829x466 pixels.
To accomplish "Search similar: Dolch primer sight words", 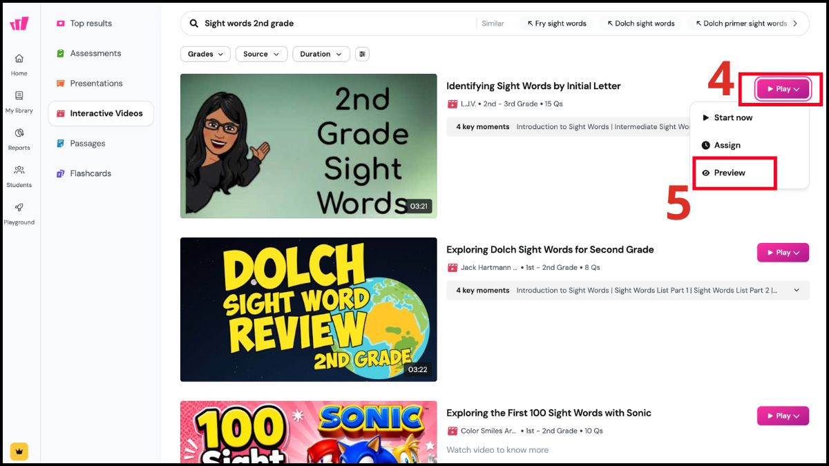I will (741, 23).
